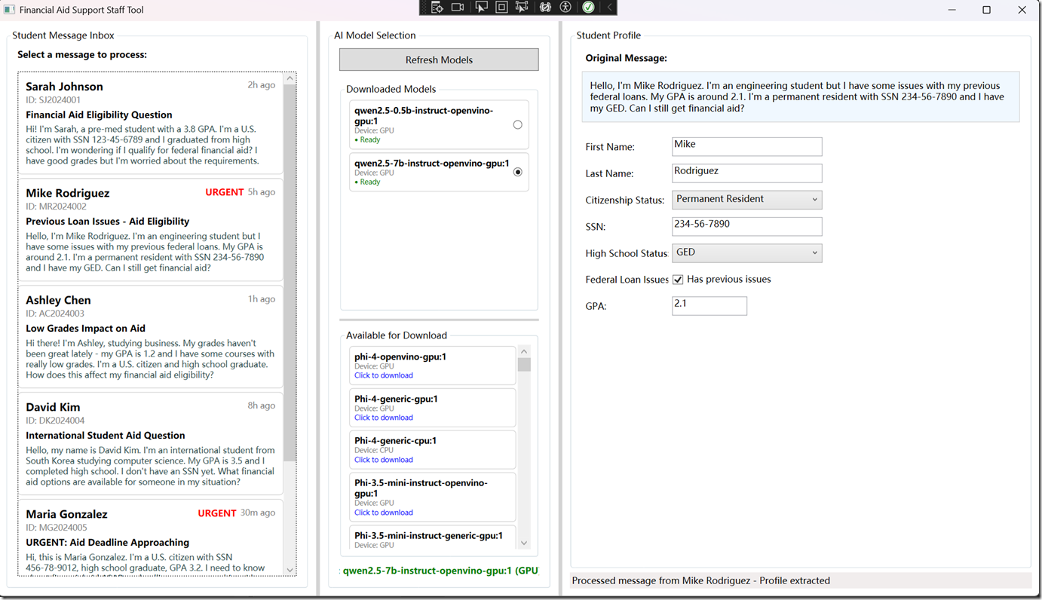
Task: Select Ashley Chen's Low Grades message
Action: [151, 337]
